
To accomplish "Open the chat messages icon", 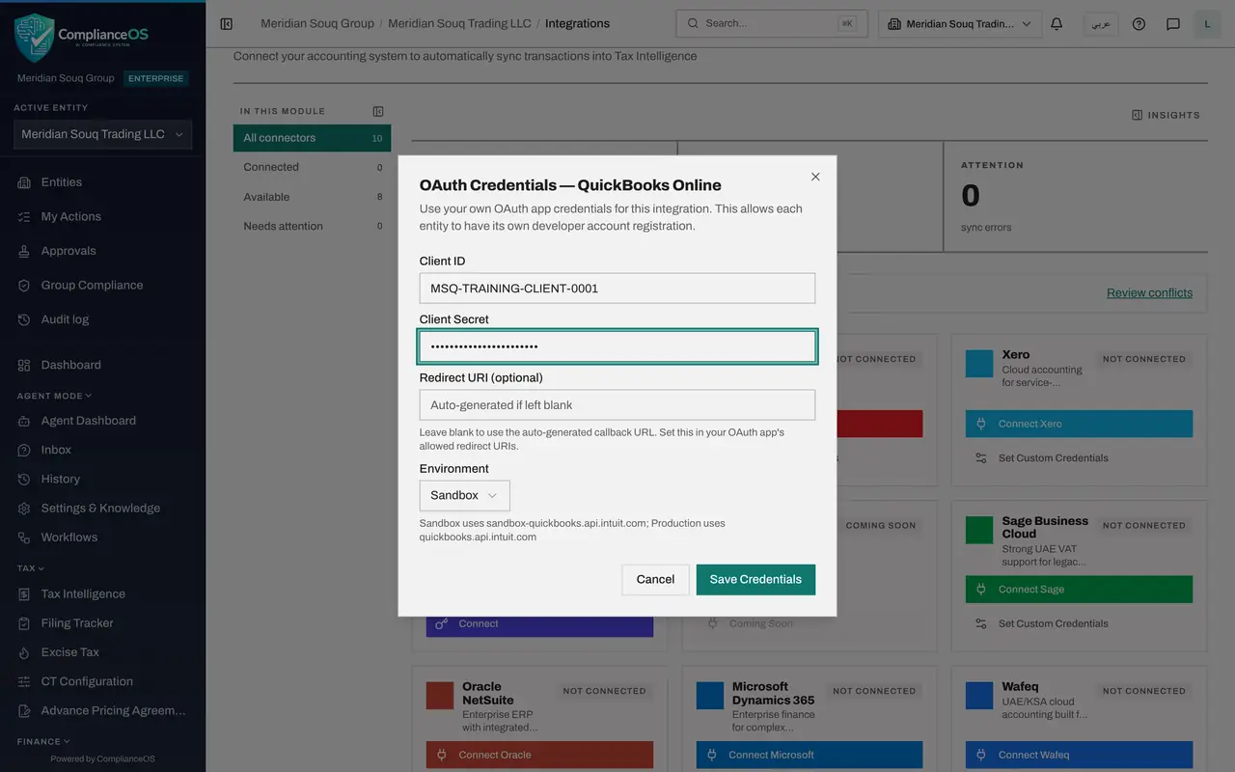I will (1173, 24).
